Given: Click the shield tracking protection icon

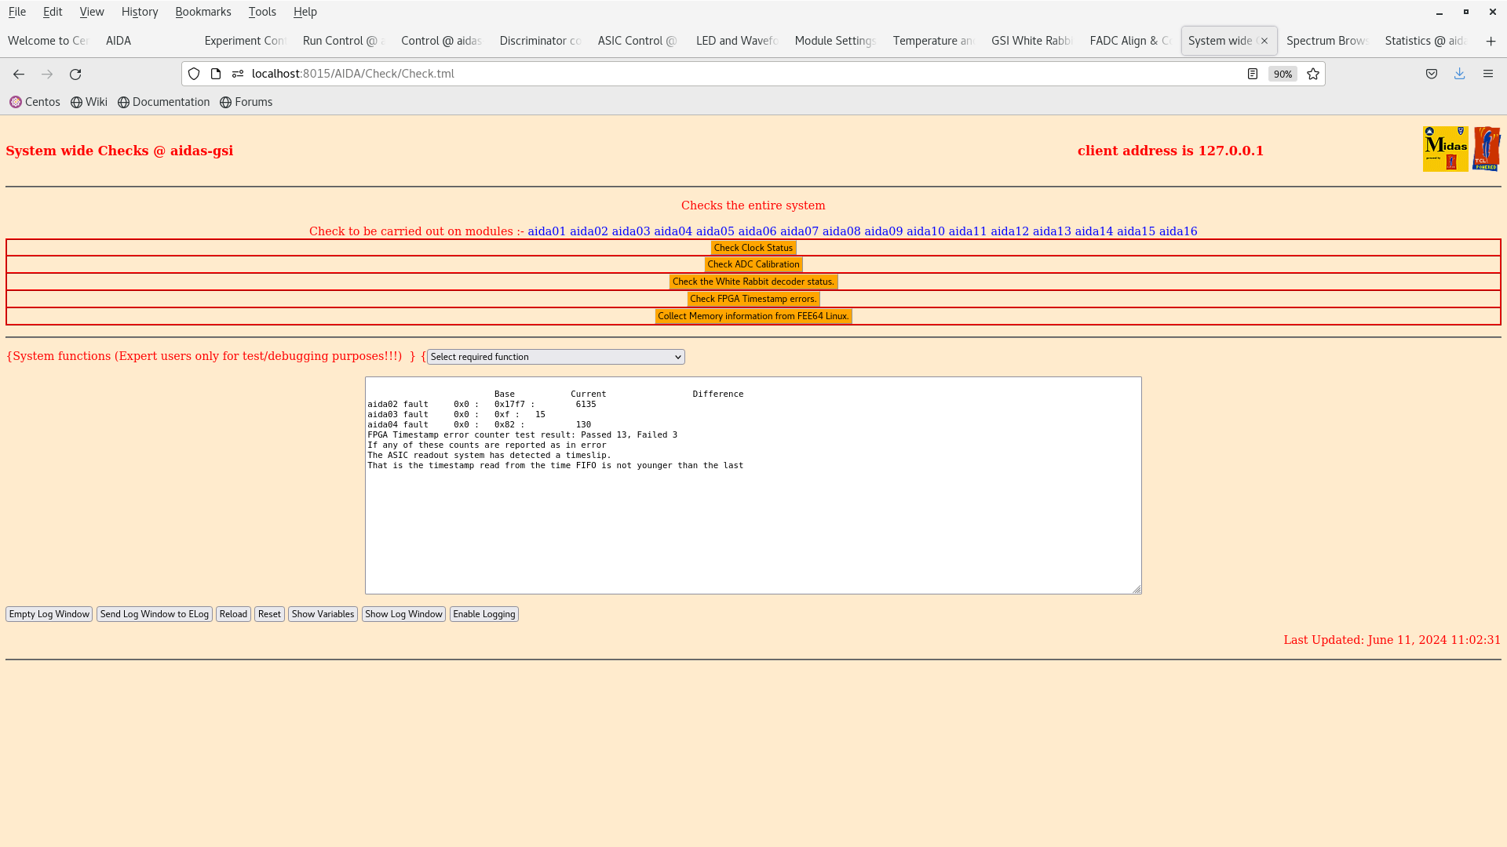Looking at the screenshot, I should click(x=194, y=74).
